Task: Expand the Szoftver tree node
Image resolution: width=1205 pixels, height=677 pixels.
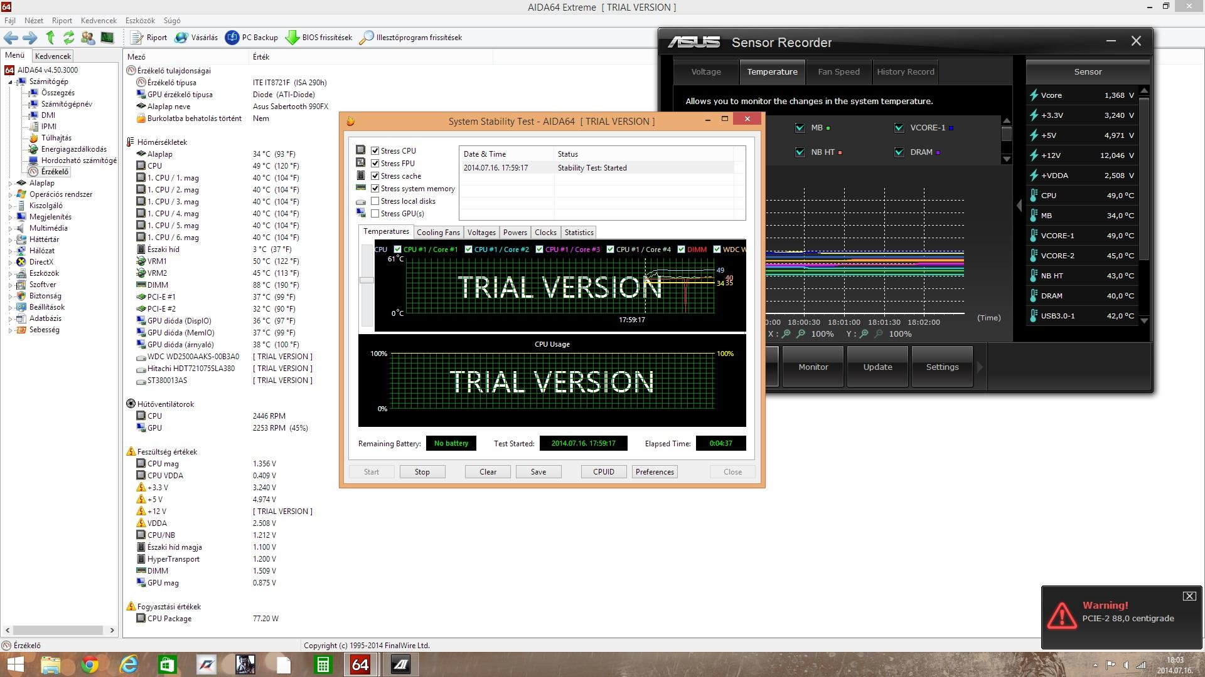Action: pos(10,285)
